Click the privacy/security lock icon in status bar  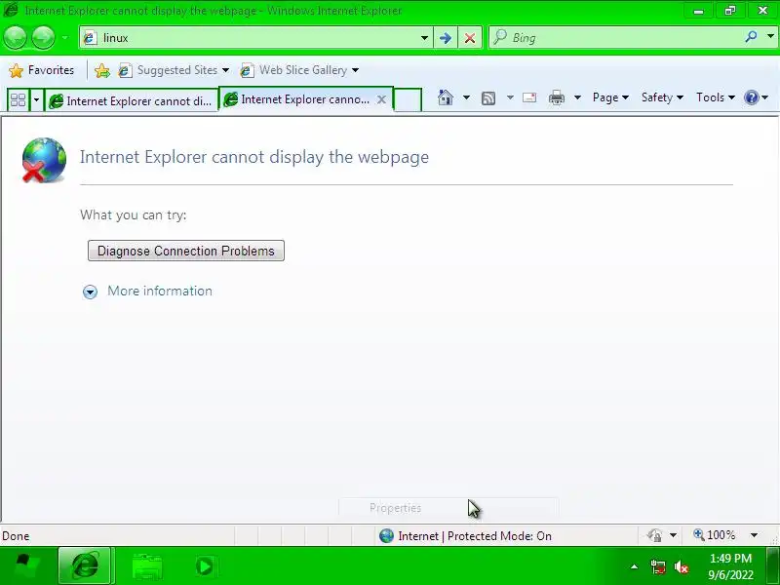655,535
